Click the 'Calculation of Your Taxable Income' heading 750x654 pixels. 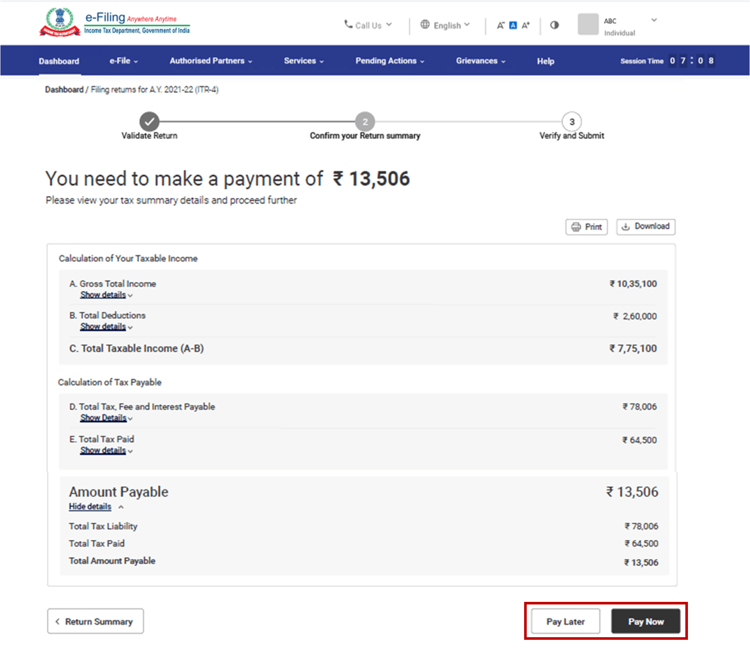[x=128, y=258]
